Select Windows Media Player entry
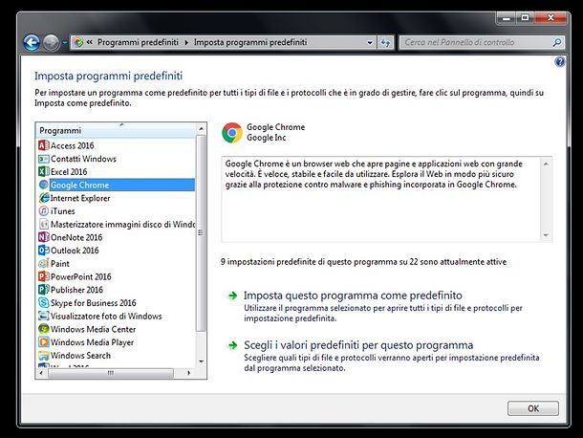The image size is (583, 438). [x=92, y=342]
